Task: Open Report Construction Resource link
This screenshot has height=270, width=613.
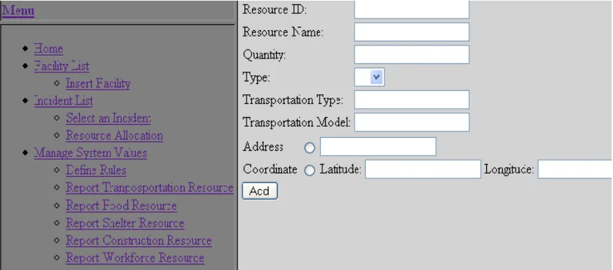Action: (138, 240)
